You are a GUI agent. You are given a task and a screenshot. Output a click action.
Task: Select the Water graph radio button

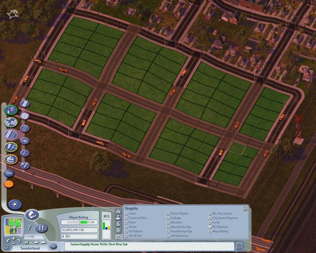(126, 227)
